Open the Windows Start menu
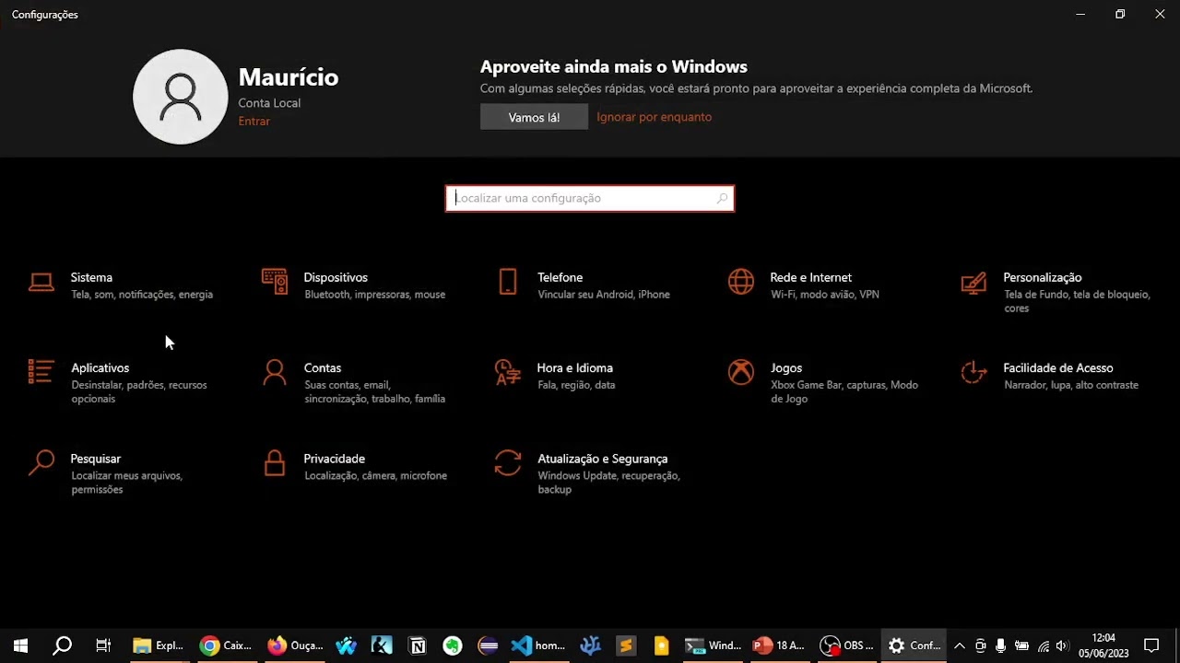 20,646
